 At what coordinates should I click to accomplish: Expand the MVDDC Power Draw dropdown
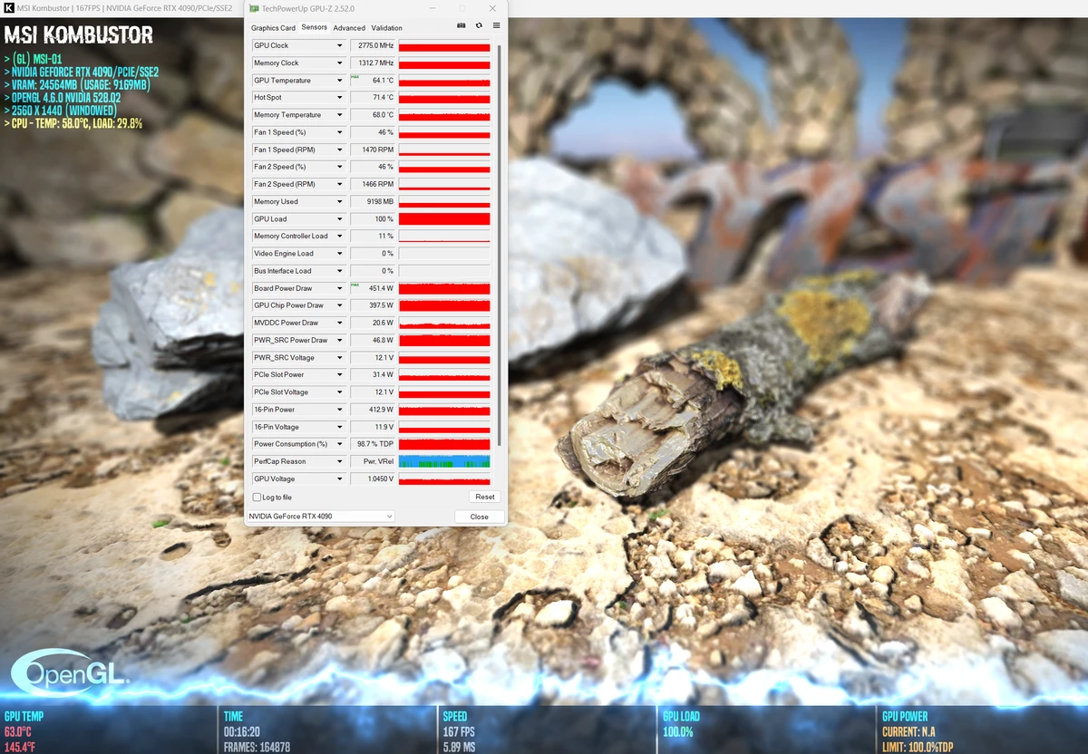[340, 323]
